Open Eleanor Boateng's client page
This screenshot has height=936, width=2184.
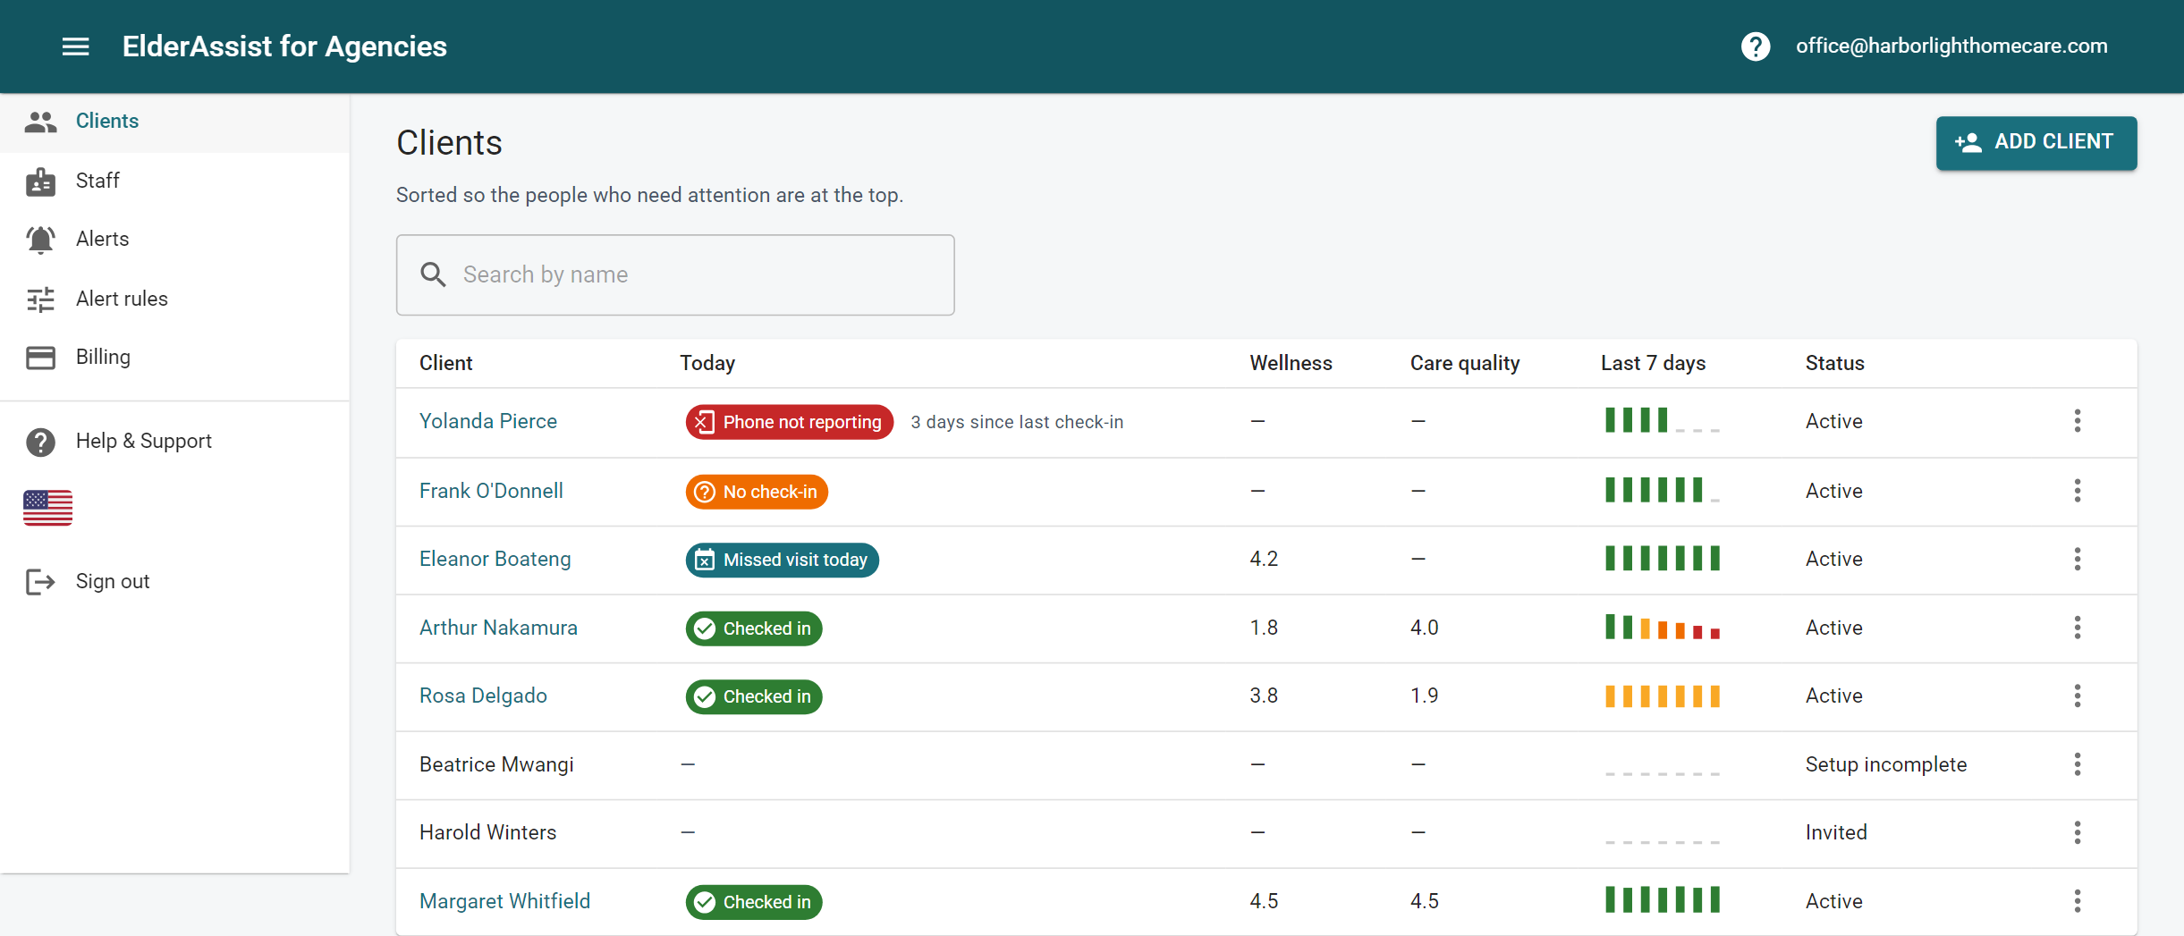495,559
